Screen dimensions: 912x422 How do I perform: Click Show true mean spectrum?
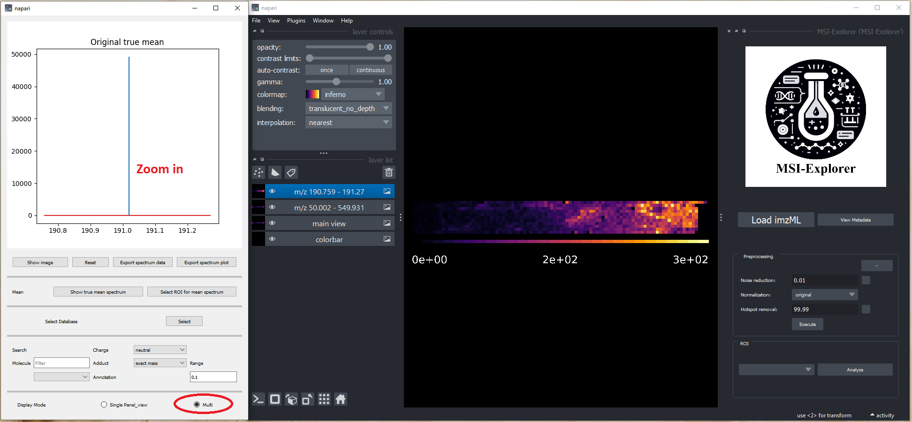tap(98, 291)
